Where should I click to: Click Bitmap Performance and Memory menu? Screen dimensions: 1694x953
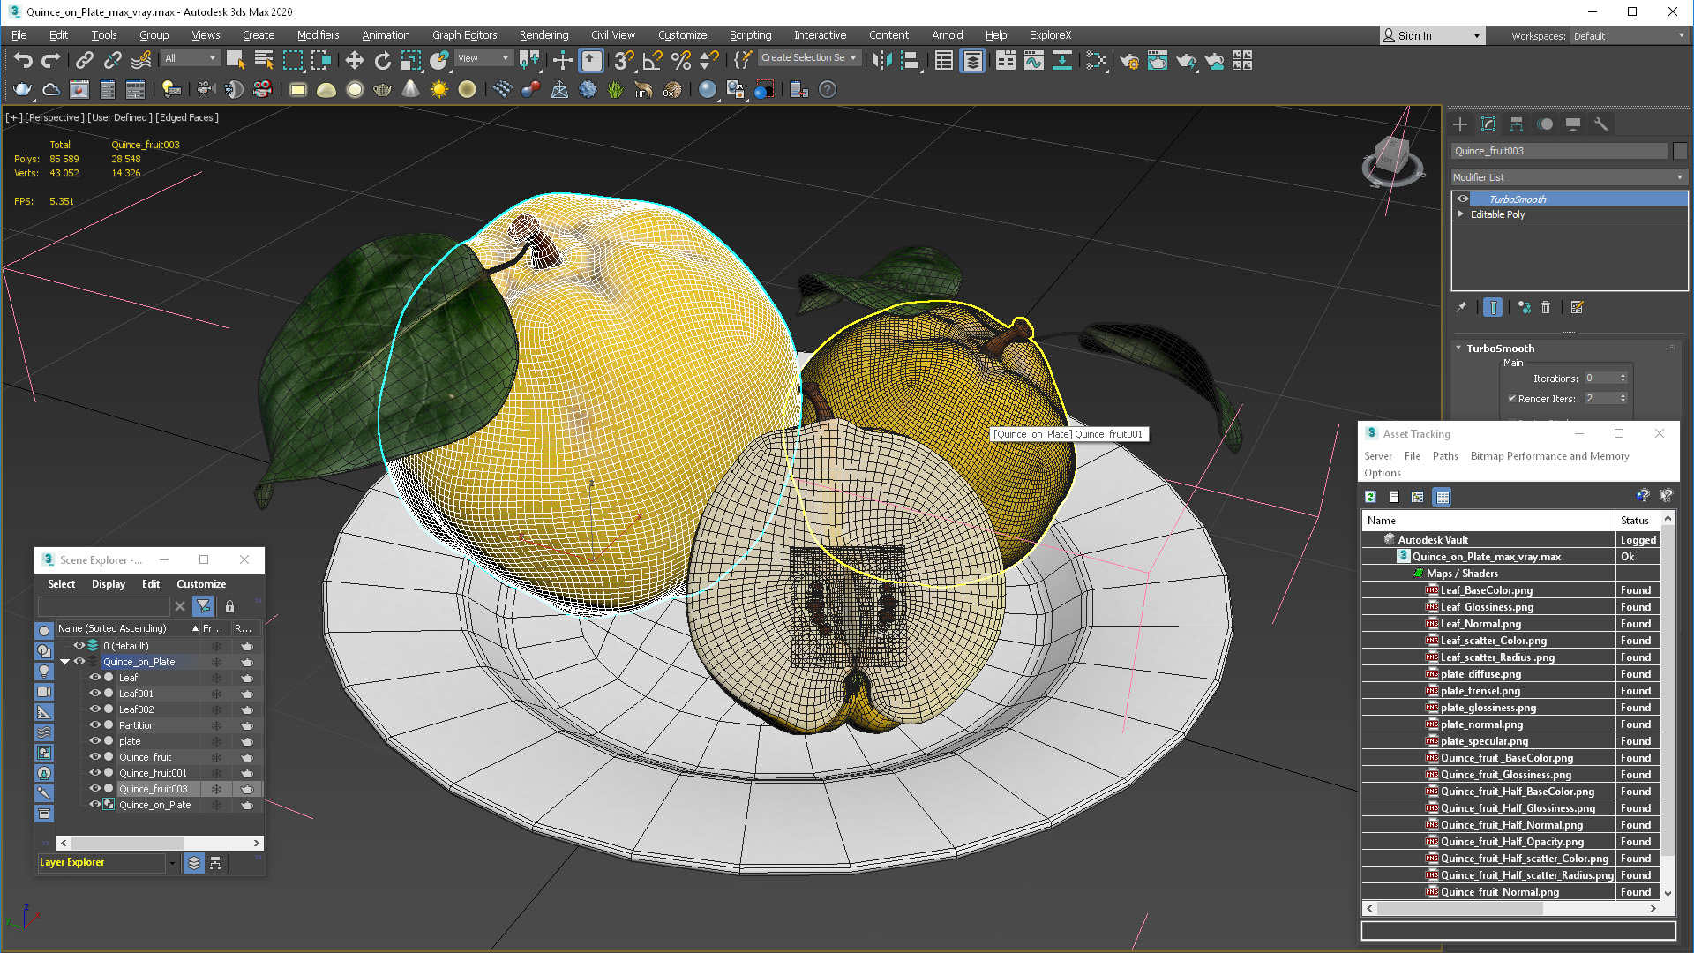1549,456
